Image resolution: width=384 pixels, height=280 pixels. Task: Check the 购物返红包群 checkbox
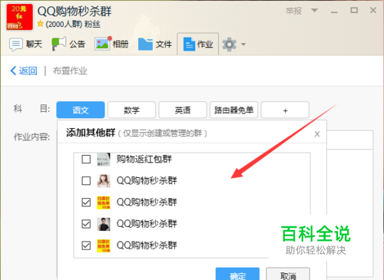tap(86, 159)
